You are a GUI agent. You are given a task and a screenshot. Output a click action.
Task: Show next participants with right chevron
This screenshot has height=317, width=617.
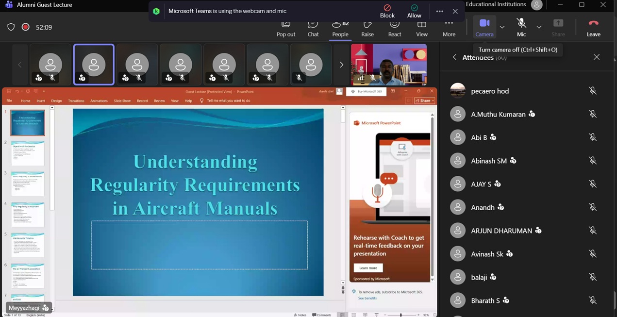coord(341,65)
